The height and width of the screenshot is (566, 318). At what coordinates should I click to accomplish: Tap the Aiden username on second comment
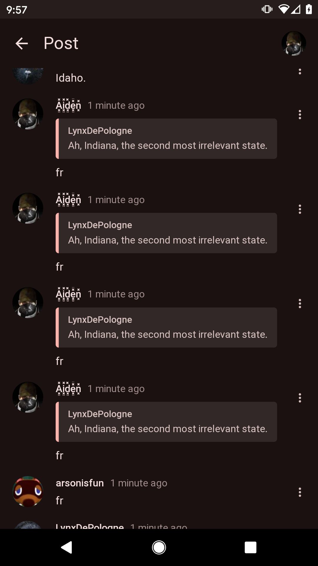tap(68, 200)
